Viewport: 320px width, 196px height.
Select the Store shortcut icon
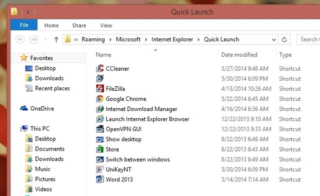(x=100, y=149)
